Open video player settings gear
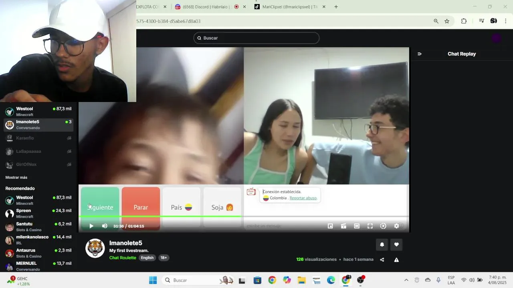 click(x=396, y=226)
